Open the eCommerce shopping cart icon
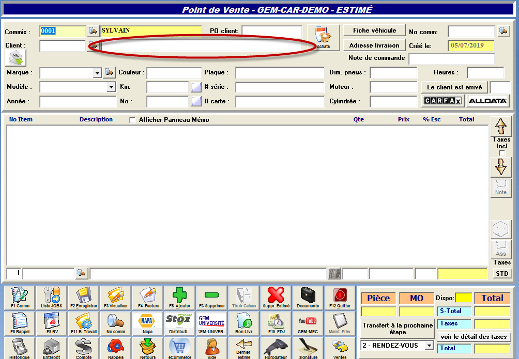Image resolution: width=519 pixels, height=359 pixels. click(179, 348)
